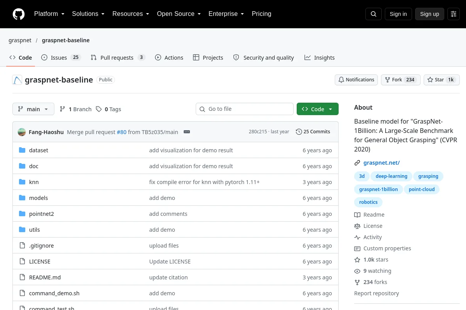Viewport: 466px width, 310px height.
Task: Expand the Enterprise navigation menu
Action: coord(226,14)
